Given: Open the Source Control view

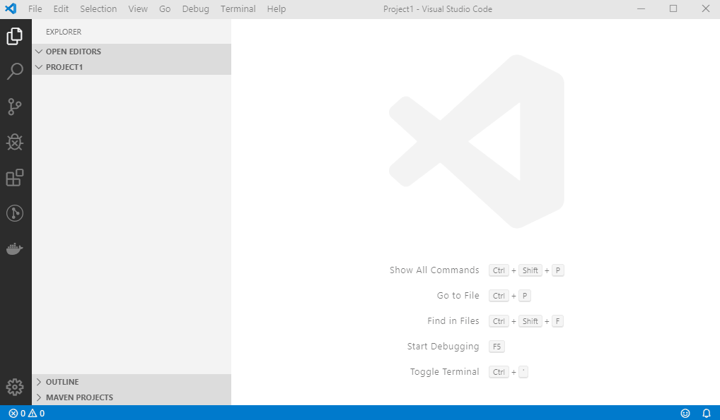Looking at the screenshot, I should [x=15, y=107].
